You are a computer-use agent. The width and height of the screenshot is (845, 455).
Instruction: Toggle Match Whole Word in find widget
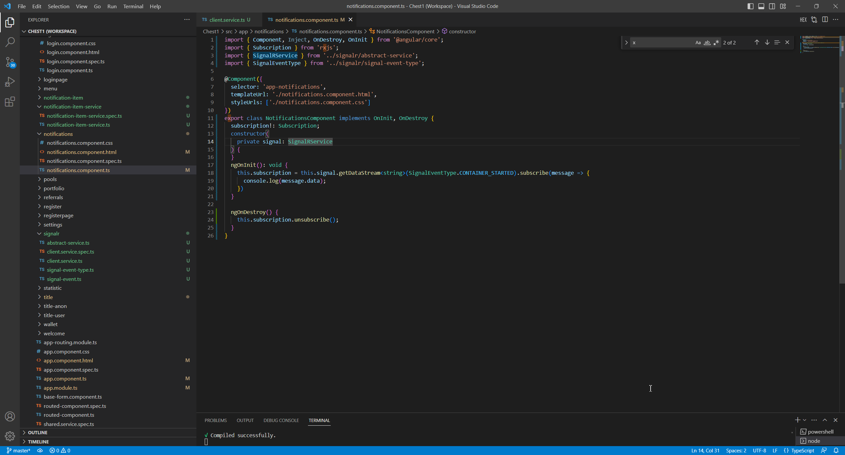[x=707, y=43]
